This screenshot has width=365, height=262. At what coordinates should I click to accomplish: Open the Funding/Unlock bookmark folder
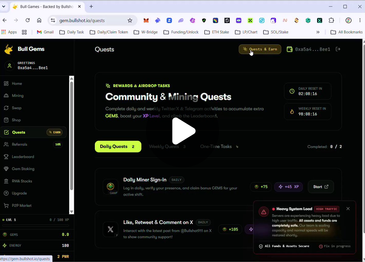(181, 32)
